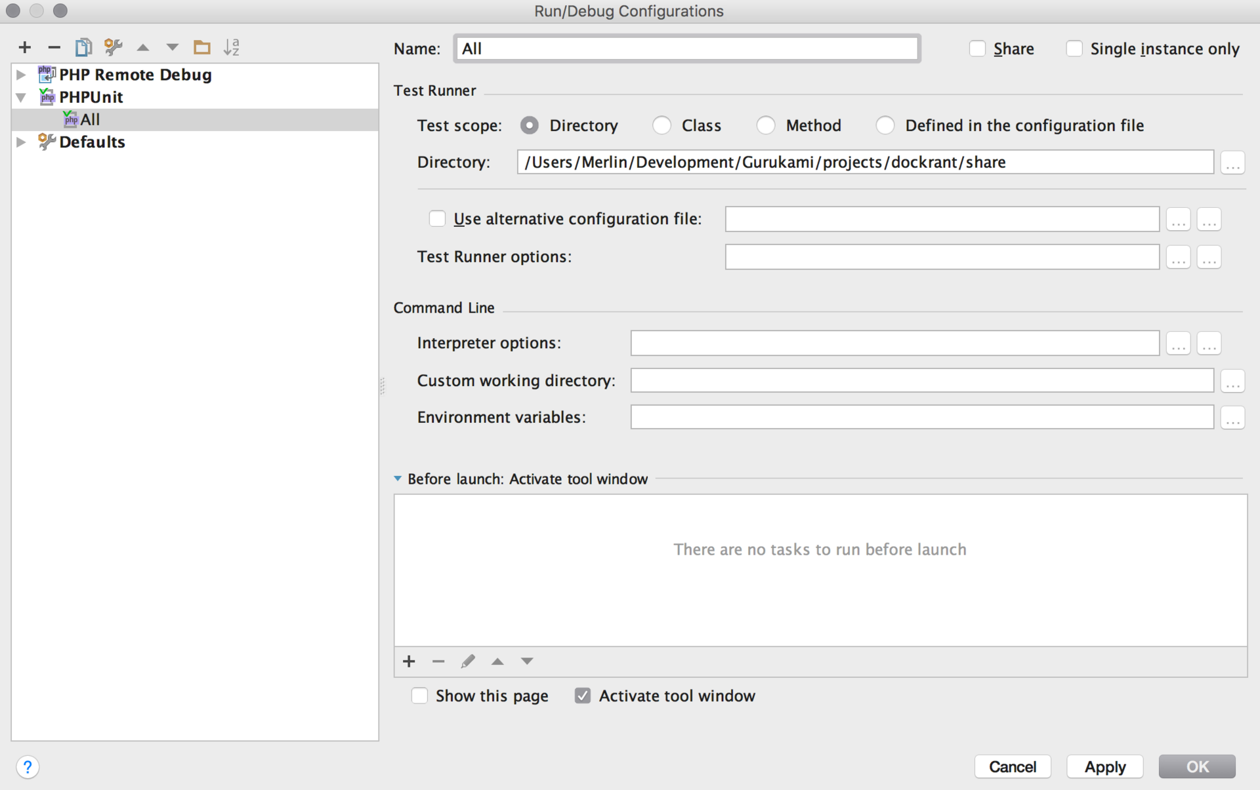This screenshot has width=1260, height=790.
Task: Open second button beside alternative configuration file
Action: [1209, 219]
